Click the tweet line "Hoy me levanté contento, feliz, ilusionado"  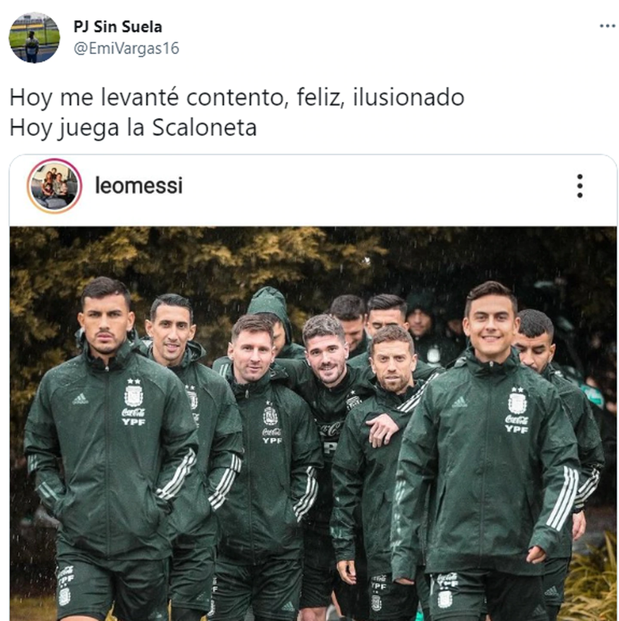pos(237,98)
